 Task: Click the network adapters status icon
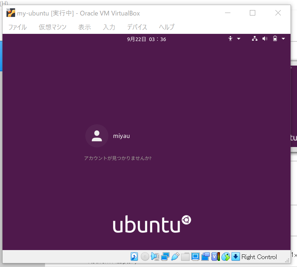tap(165, 257)
